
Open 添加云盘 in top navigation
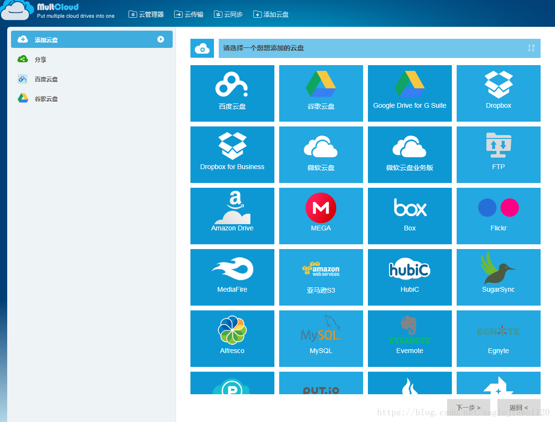click(271, 14)
